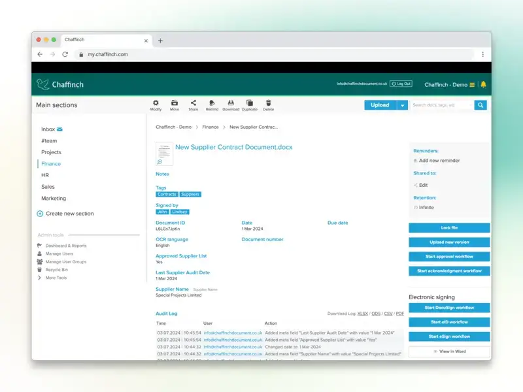Click the Move folder icon
This screenshot has height=392, width=523.
[x=175, y=103]
